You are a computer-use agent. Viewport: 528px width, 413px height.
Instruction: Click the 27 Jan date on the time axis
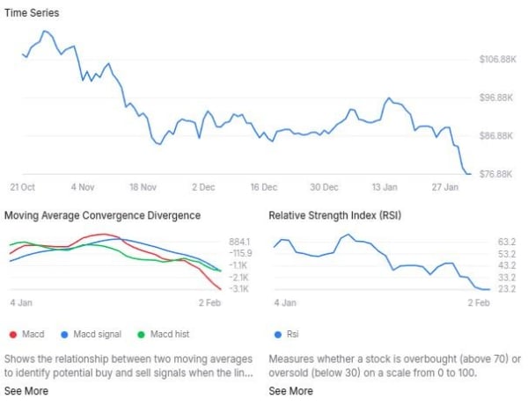445,187
